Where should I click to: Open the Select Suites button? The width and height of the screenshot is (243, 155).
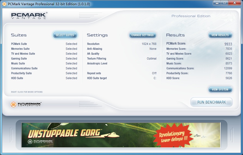tap(65, 35)
